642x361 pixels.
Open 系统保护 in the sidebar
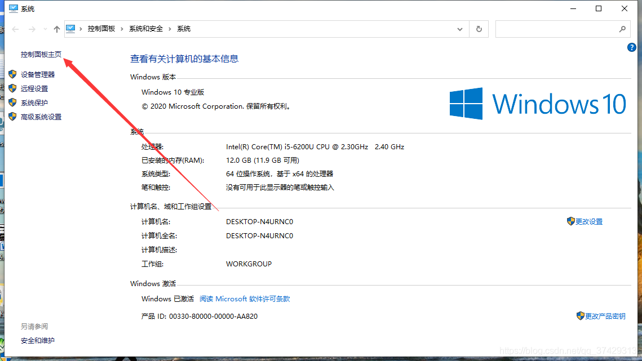(34, 102)
